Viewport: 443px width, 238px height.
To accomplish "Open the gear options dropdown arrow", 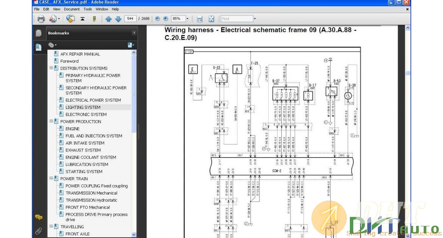I will pyautogui.click(x=55, y=45).
